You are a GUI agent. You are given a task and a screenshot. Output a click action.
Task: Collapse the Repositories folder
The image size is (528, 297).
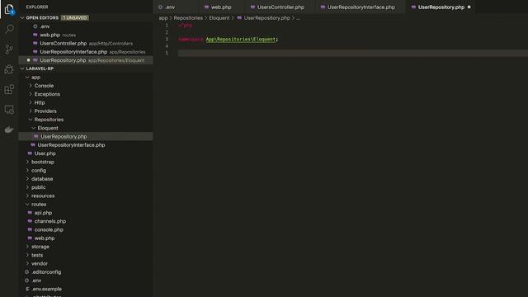coord(31,120)
